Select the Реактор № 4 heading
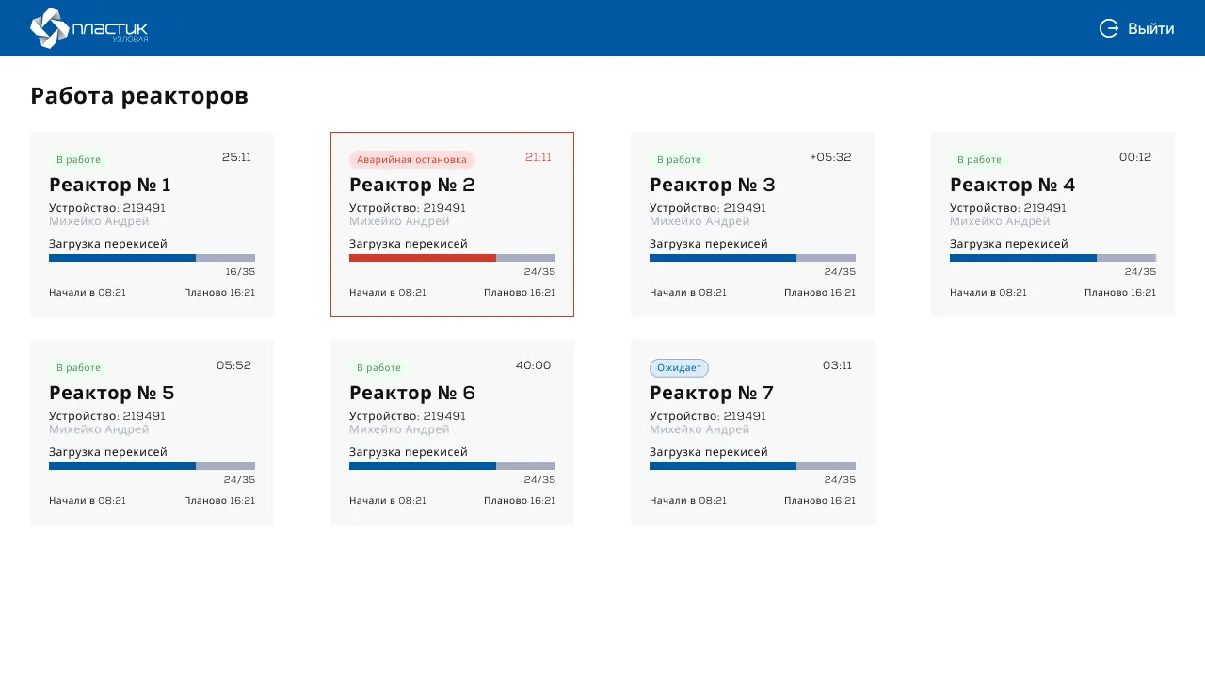 (1012, 185)
